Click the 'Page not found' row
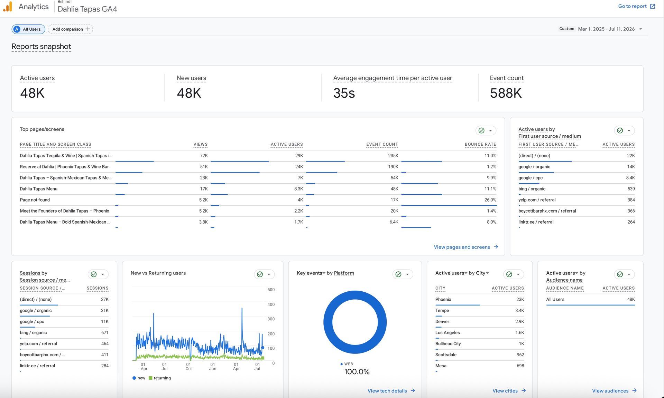 [x=258, y=200]
